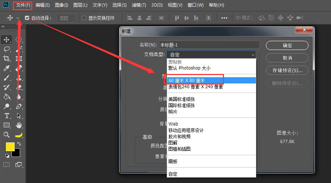Choose 表情包240 像素 X 240 像素 preset
Screen dimensions: 331x183
(211, 87)
